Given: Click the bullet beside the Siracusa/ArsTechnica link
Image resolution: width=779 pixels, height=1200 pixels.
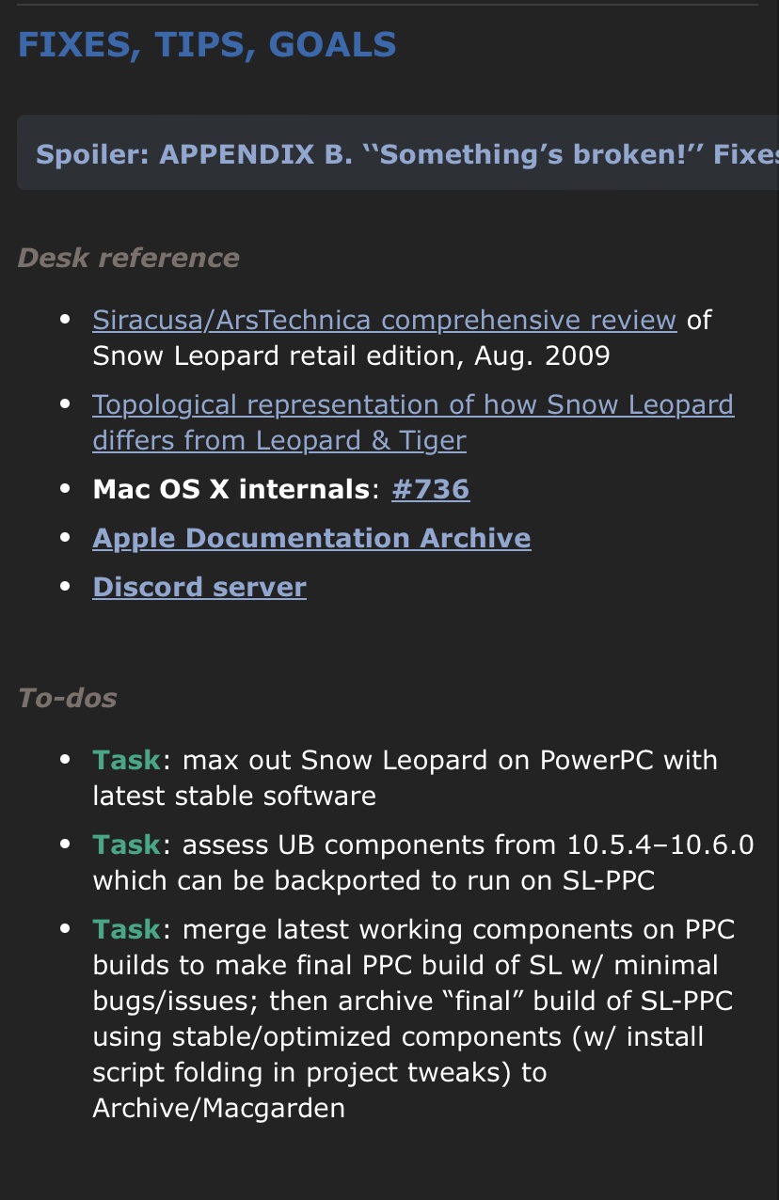Looking at the screenshot, I should coord(65,320).
